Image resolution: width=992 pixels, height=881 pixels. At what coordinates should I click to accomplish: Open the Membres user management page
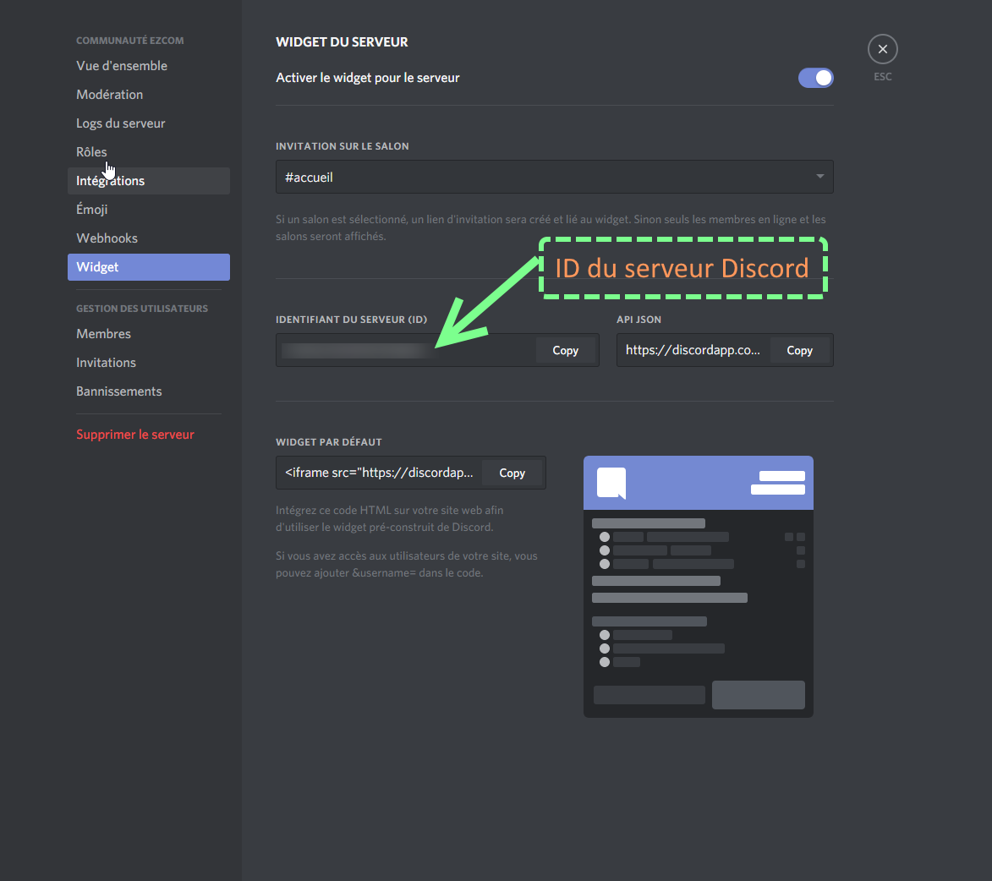pos(104,334)
